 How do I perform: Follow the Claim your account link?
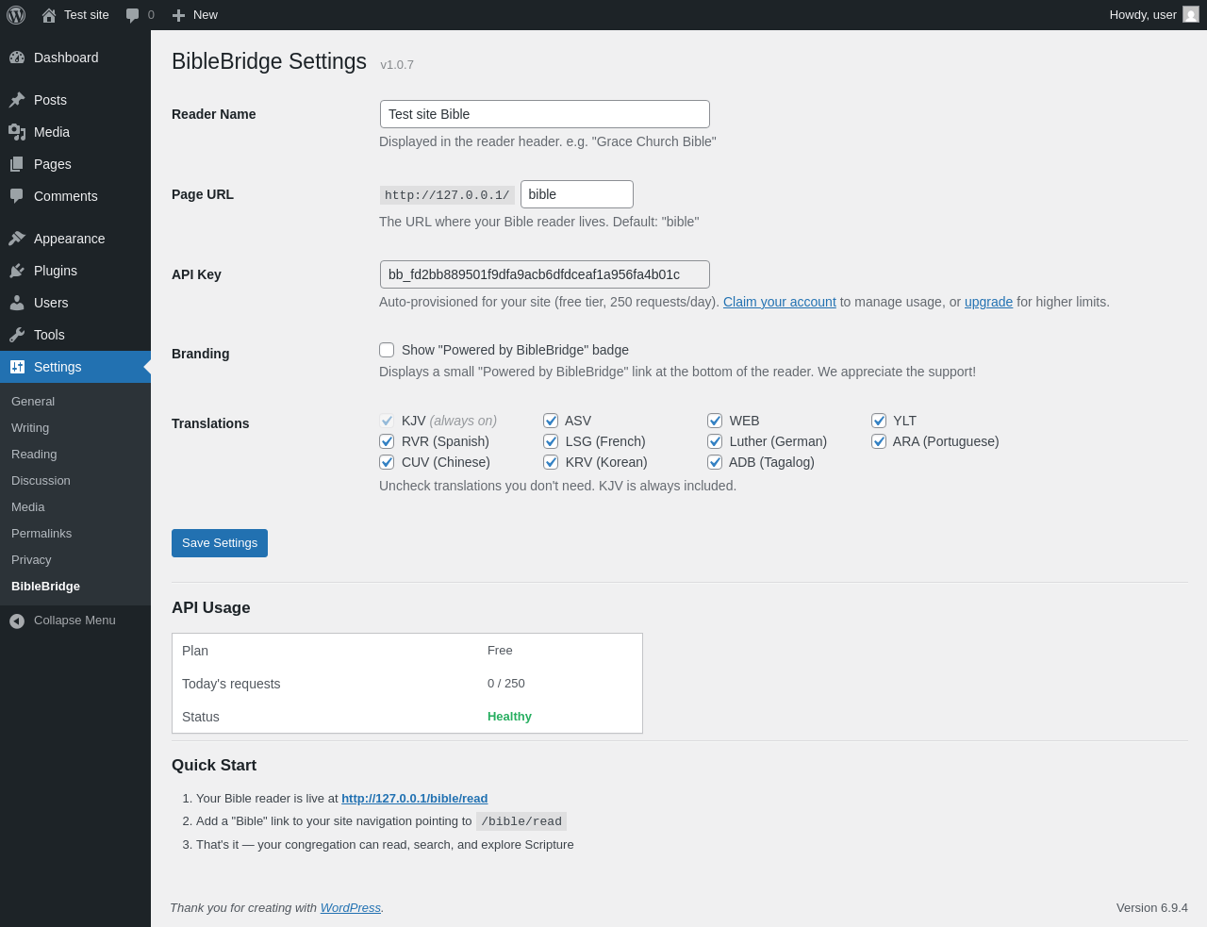(780, 302)
